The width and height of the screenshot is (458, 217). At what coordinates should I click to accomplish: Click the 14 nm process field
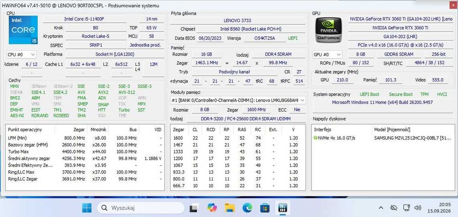(x=152, y=19)
